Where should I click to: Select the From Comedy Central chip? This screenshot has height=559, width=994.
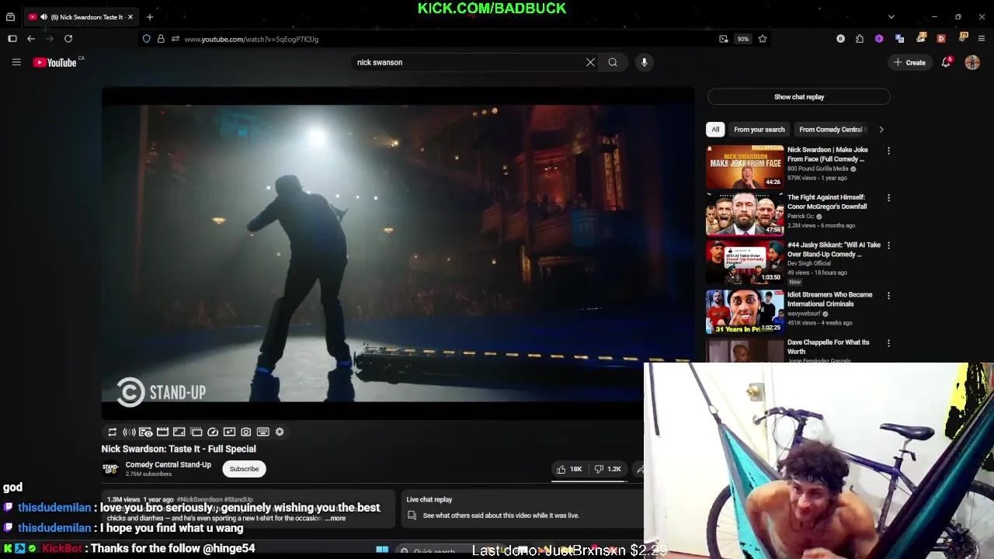(x=830, y=130)
